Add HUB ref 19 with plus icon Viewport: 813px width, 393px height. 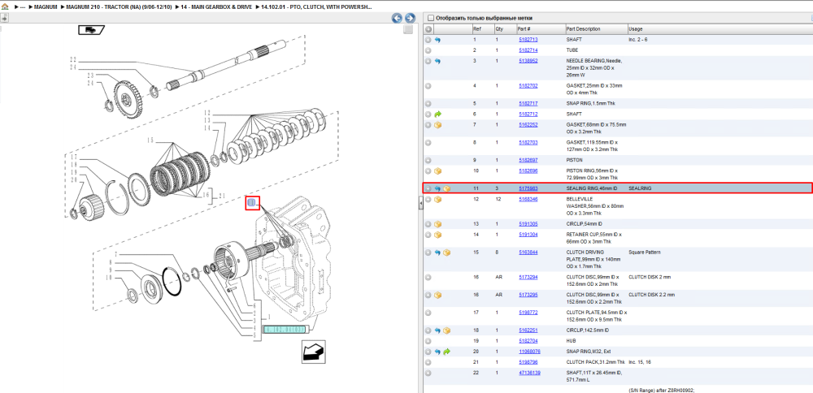click(x=428, y=341)
